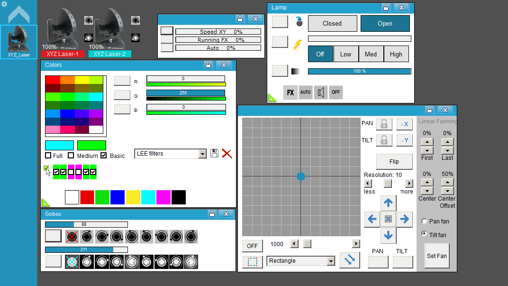Invert tilt with -Y button
The width and height of the screenshot is (508, 286).
(404, 140)
